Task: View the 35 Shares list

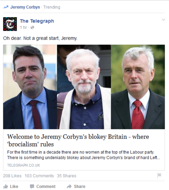Action: pyautogui.click(x=67, y=176)
